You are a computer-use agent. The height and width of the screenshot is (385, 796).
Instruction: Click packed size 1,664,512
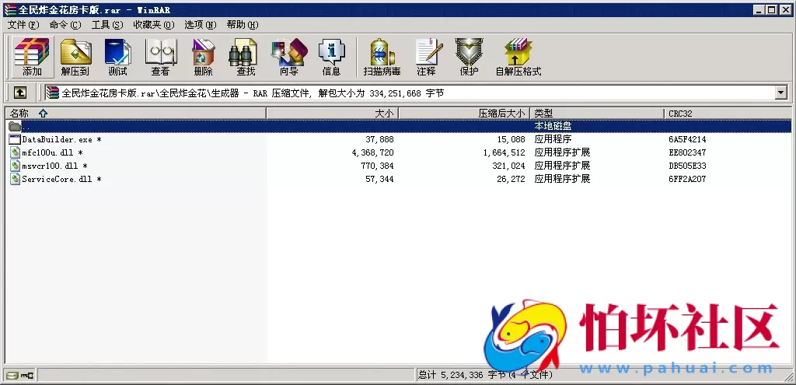click(x=504, y=152)
